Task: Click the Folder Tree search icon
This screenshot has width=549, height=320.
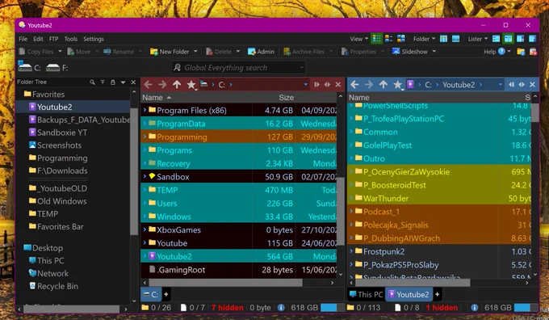Action: (x=92, y=82)
